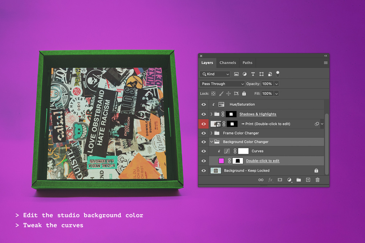This screenshot has height=243, width=365.
Task: Lock image pixels brush icon
Action: tap(221, 94)
